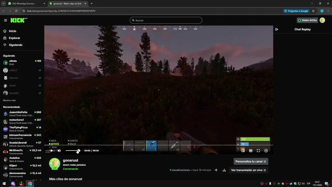Download this clip
Image resolution: width=332 pixels, height=187 pixels.
pyautogui.click(x=224, y=170)
